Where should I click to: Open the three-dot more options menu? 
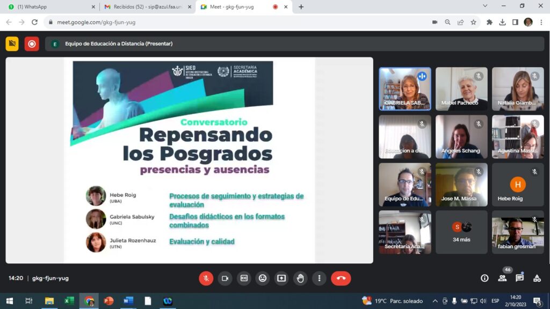(319, 278)
